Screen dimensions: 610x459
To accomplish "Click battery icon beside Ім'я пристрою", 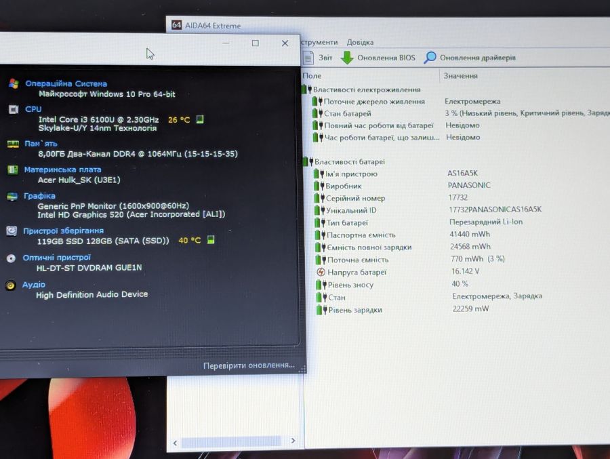I will 319,174.
